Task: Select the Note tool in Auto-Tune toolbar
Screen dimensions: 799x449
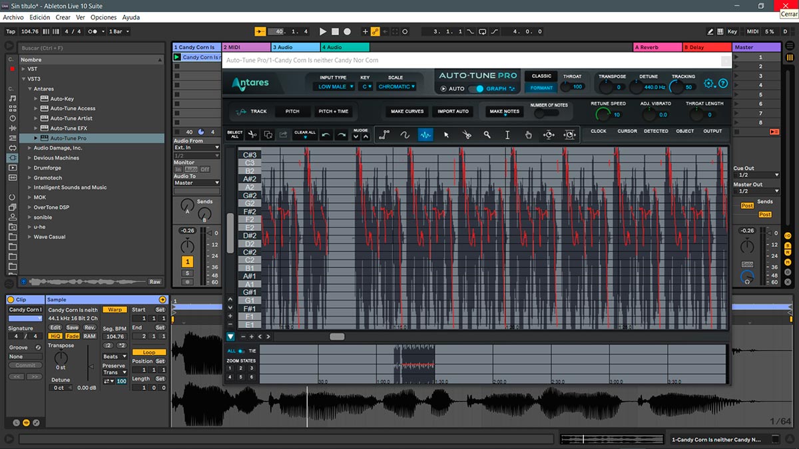Action: tap(425, 135)
